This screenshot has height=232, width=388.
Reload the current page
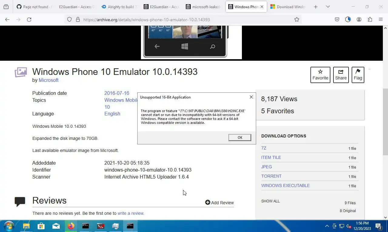29,19
